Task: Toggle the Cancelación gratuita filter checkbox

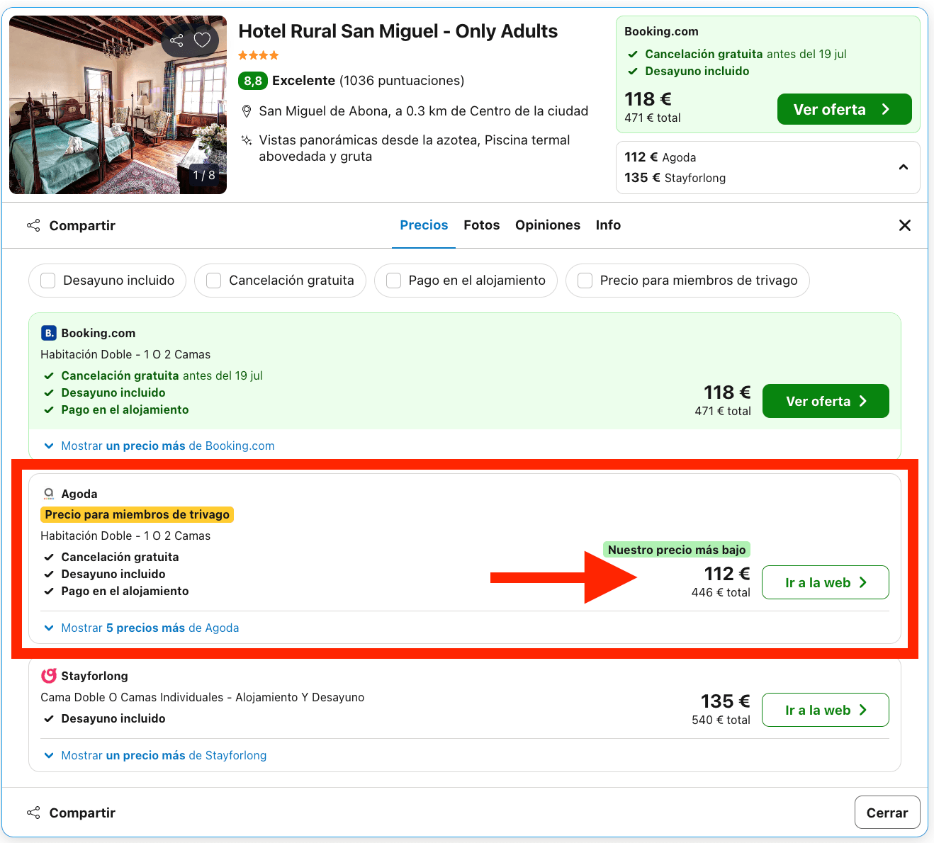Action: (x=214, y=281)
